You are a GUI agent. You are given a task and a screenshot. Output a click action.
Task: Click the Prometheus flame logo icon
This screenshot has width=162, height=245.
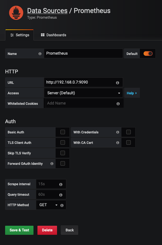click(16, 13)
